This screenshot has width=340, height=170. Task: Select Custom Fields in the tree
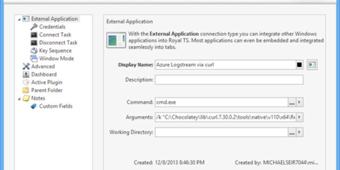pyautogui.click(x=56, y=106)
